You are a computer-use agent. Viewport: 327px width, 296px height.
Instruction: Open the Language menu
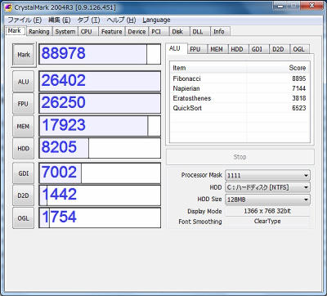(x=156, y=20)
